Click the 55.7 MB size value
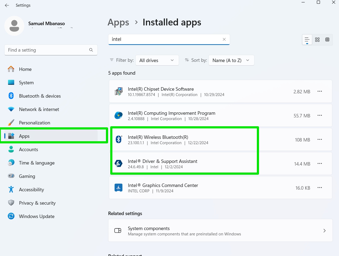 pos(302,116)
